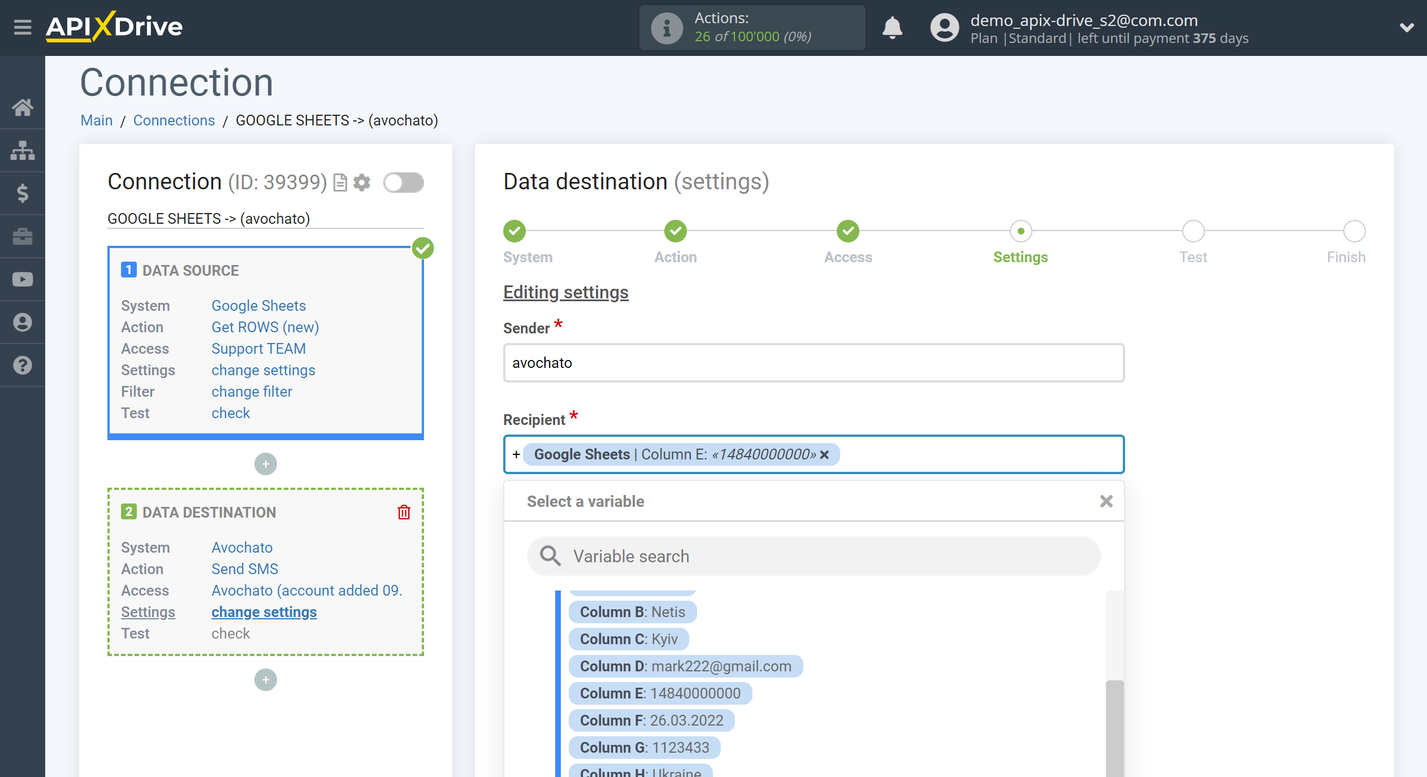Click the Sender input field
1427x777 pixels.
[x=814, y=363]
